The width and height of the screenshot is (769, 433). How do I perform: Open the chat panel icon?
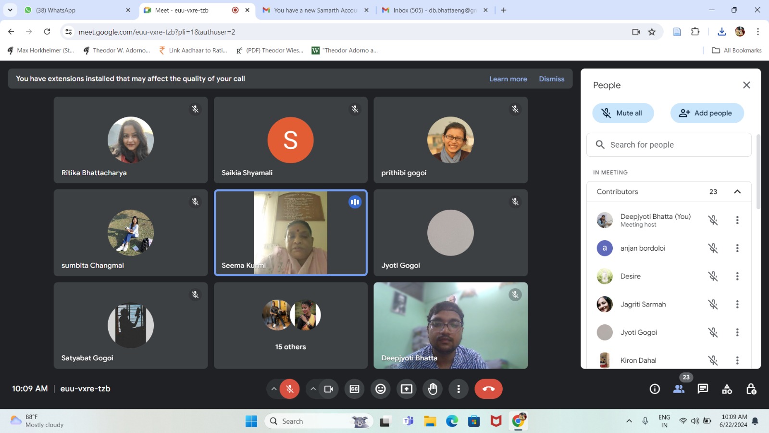(703, 389)
